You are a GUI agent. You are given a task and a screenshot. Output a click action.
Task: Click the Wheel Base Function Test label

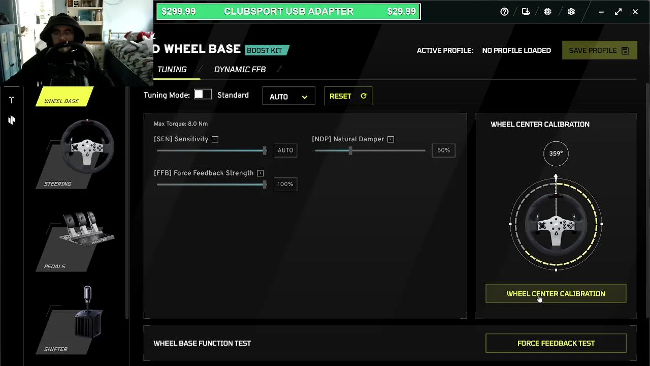[202, 343]
